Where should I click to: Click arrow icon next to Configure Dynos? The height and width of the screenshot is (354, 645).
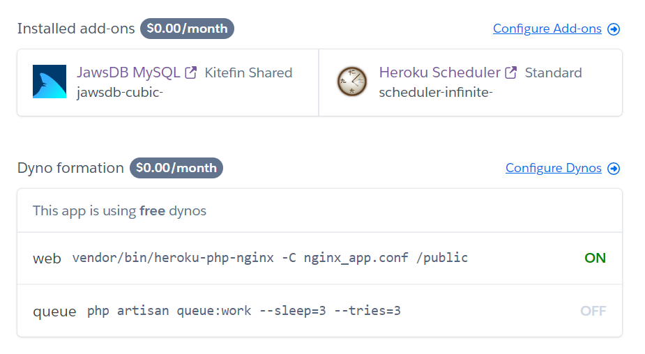pyautogui.click(x=614, y=169)
